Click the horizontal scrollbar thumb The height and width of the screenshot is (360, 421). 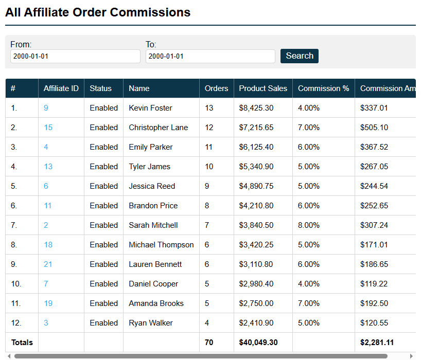tap(201, 356)
